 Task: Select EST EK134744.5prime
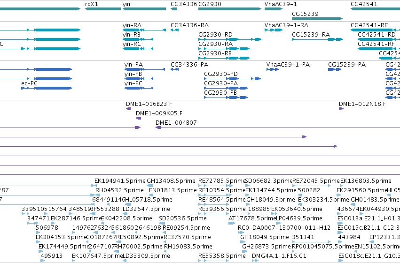pyautogui.click(x=247, y=195)
